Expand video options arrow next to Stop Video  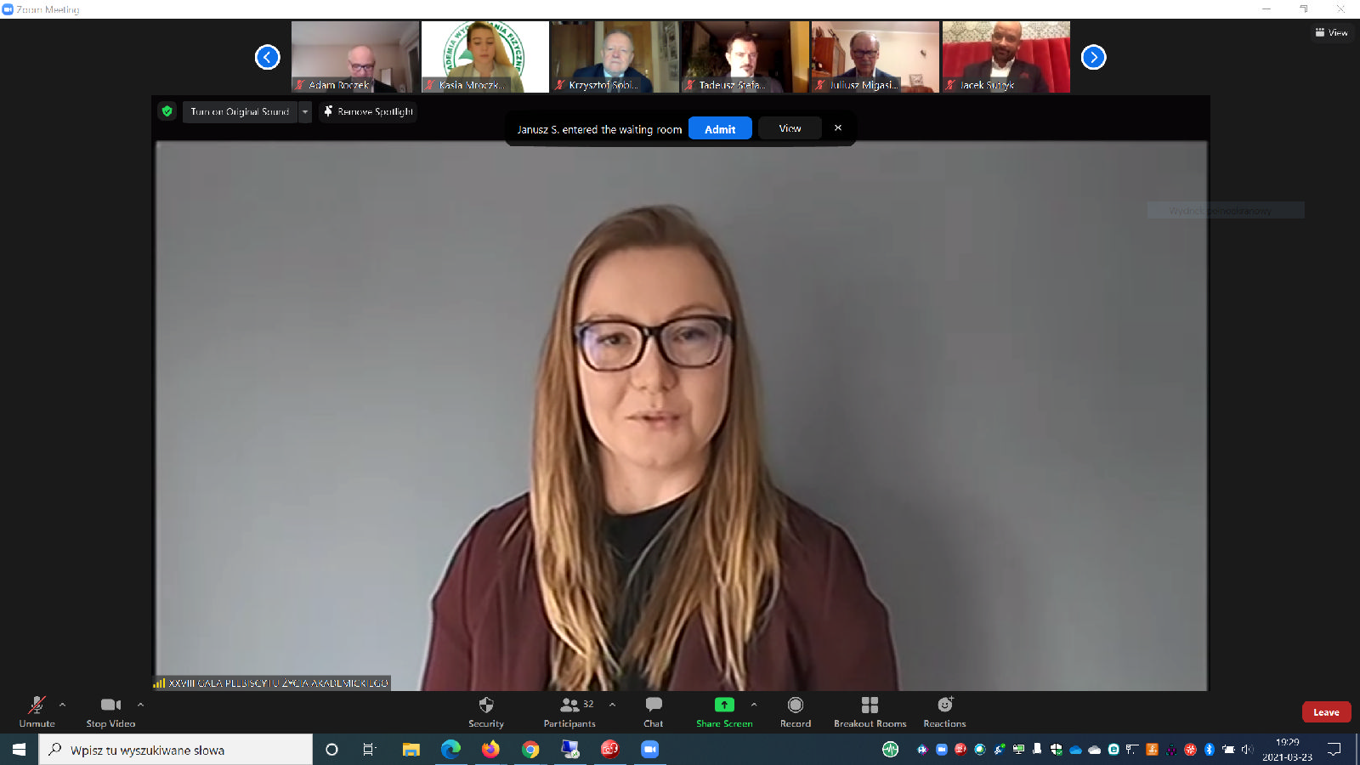pos(140,705)
